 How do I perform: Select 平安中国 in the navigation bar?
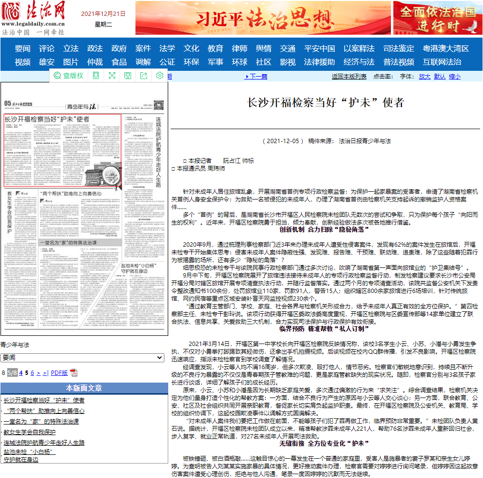pos(319,48)
